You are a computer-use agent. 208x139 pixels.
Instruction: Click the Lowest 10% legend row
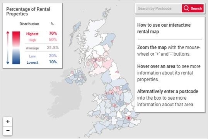point(42,62)
